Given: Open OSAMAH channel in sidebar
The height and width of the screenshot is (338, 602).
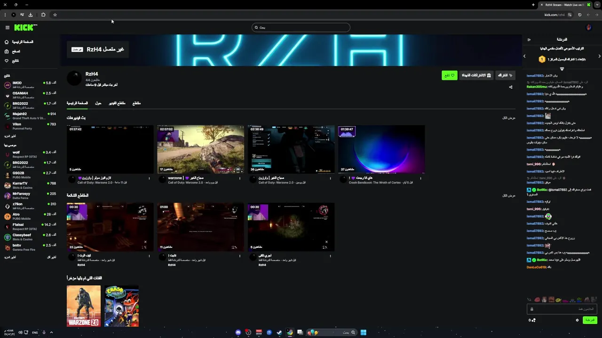Looking at the screenshot, I should [30, 95].
